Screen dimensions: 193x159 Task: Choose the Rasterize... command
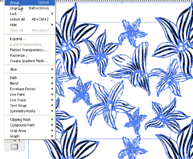[x=30, y=55]
